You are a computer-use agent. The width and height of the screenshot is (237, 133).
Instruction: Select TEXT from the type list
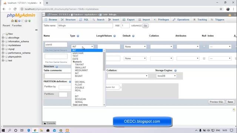click(75, 56)
